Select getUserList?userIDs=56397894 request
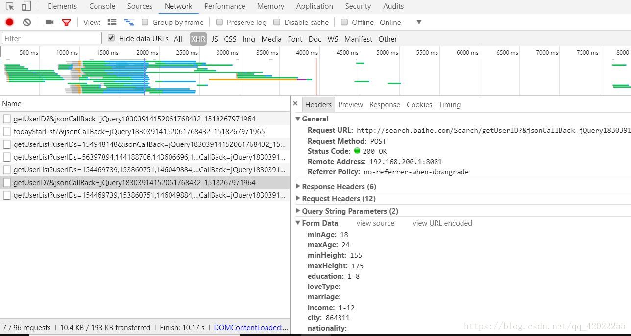 tap(145, 157)
